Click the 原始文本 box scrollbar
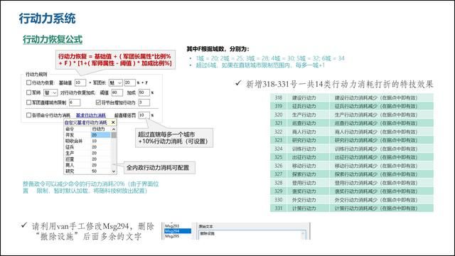Image resolution: width=455 pixels, height=256 pixels. [304, 235]
